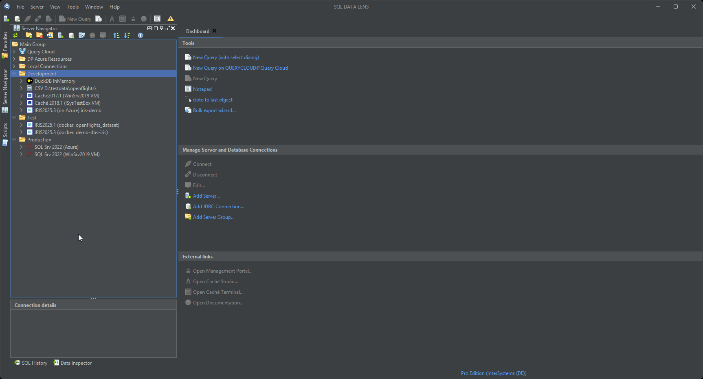Refresh the Server Navigator tree
This screenshot has height=379, width=703.
(15, 35)
